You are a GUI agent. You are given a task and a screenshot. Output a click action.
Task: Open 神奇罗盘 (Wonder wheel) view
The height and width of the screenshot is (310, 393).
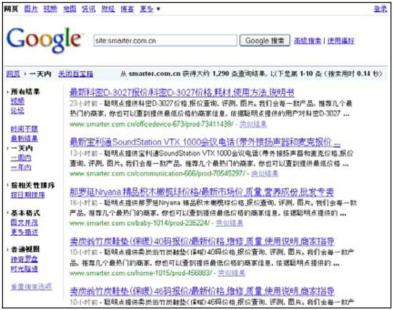point(24,260)
